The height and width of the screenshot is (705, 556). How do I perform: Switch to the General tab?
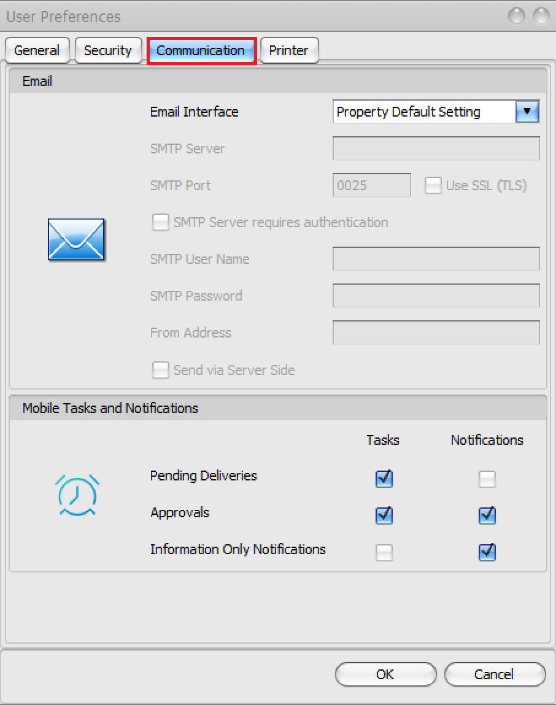click(37, 50)
